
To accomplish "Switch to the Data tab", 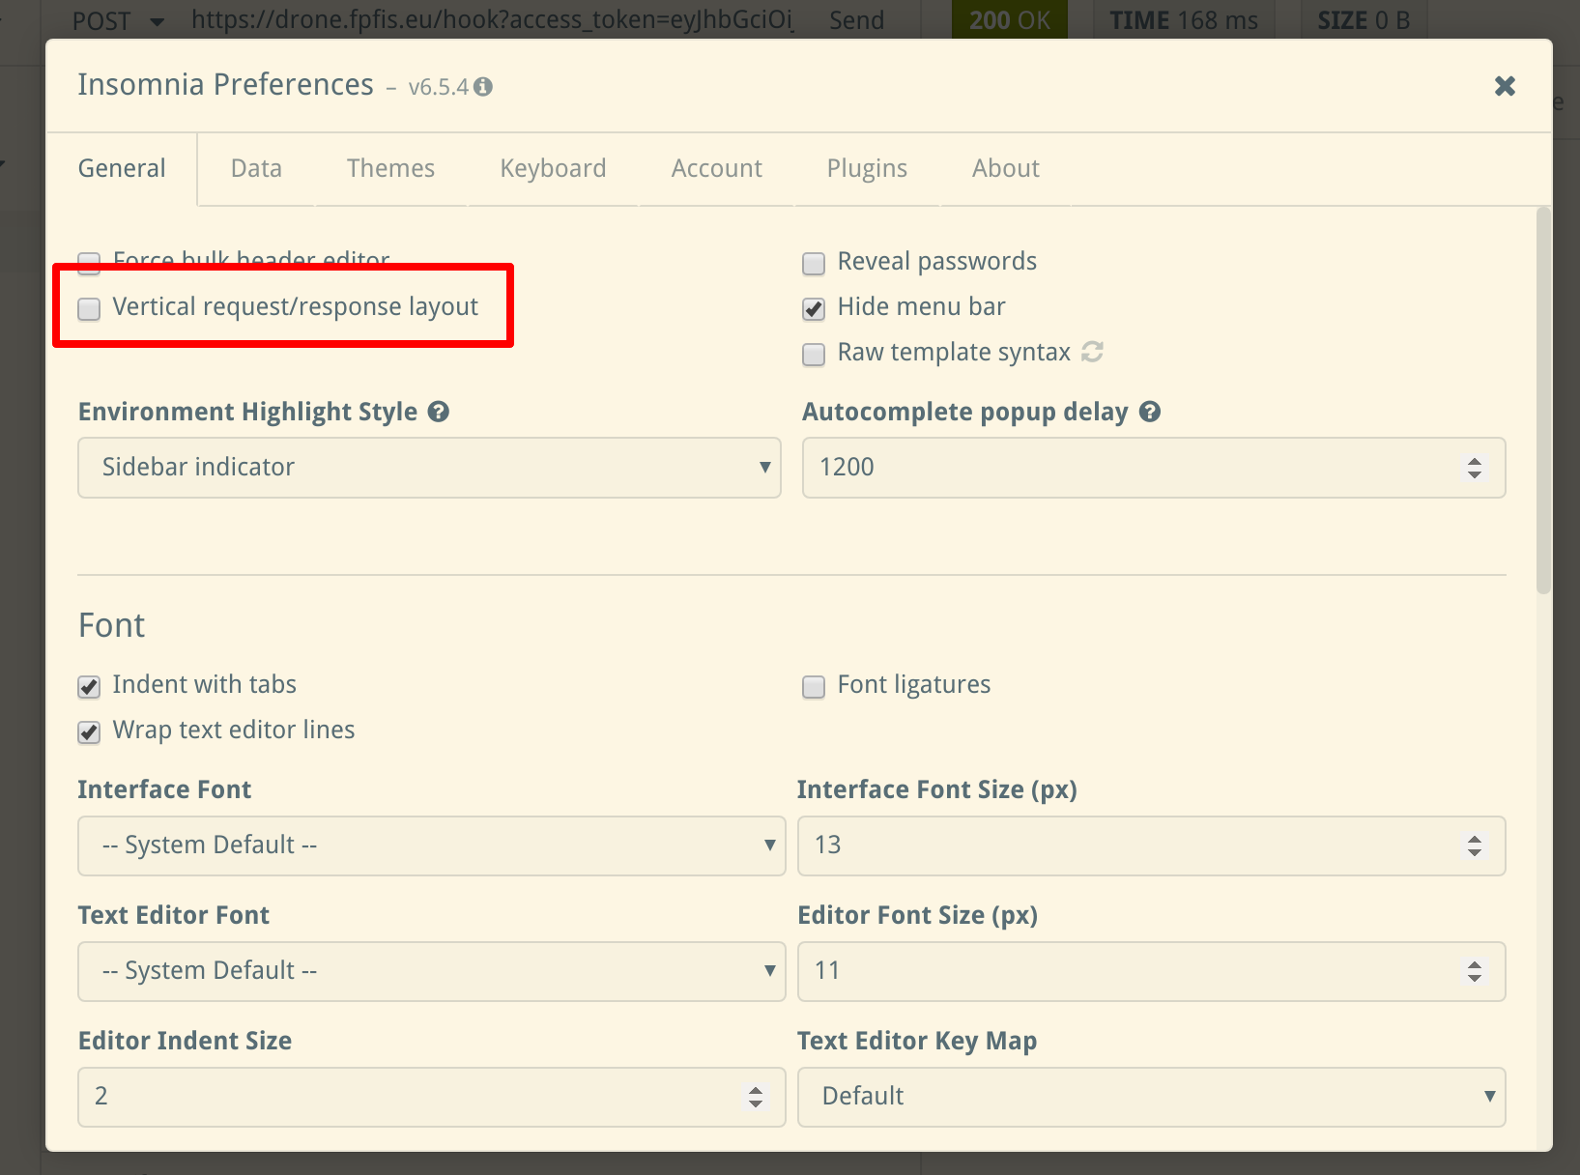I will [256, 169].
